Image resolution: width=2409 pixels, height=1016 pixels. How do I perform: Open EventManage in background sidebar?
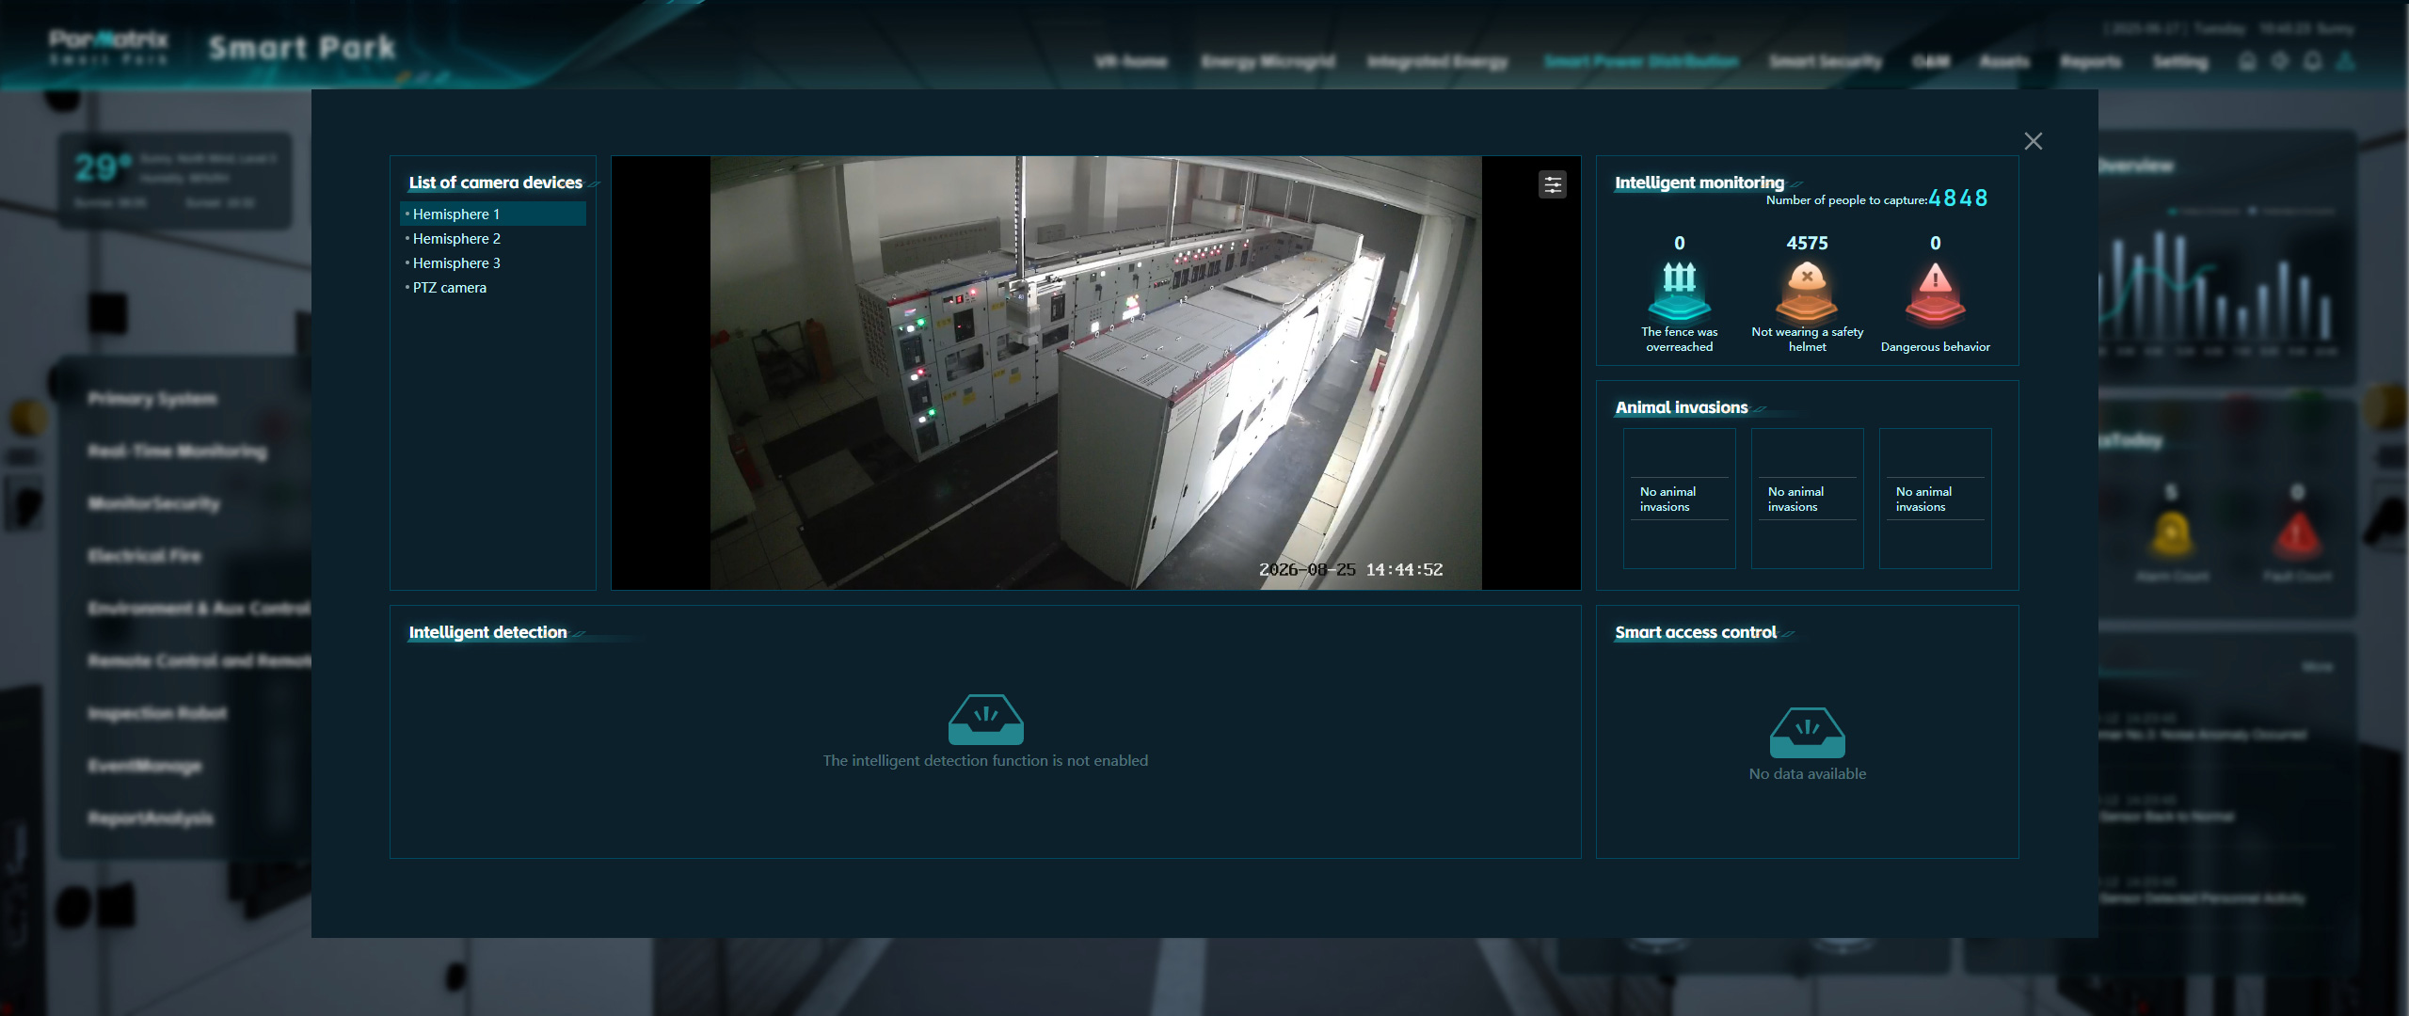[144, 766]
